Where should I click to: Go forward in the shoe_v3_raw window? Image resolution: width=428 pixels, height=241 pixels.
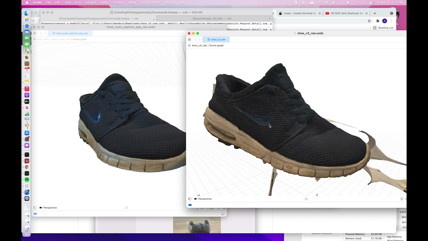[x=200, y=39]
